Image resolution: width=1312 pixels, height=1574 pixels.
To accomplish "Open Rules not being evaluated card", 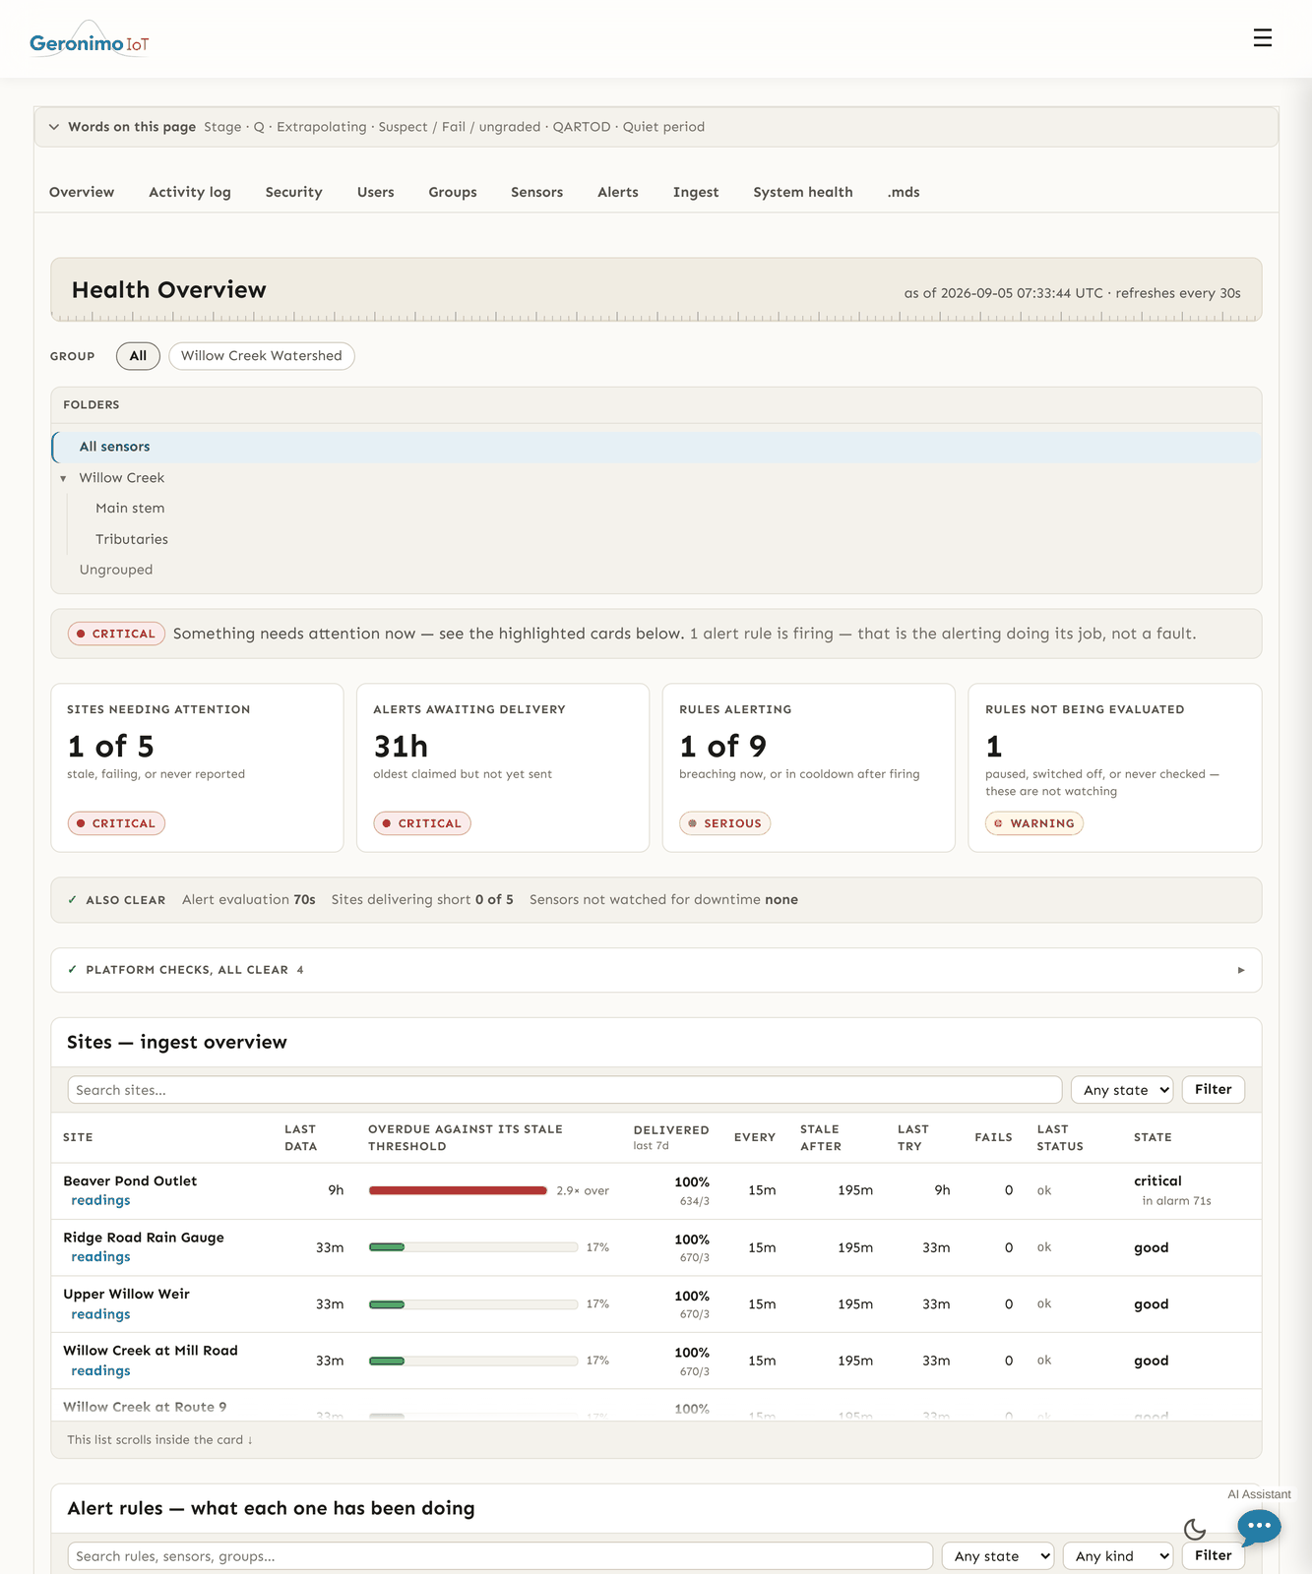I will pyautogui.click(x=1115, y=767).
